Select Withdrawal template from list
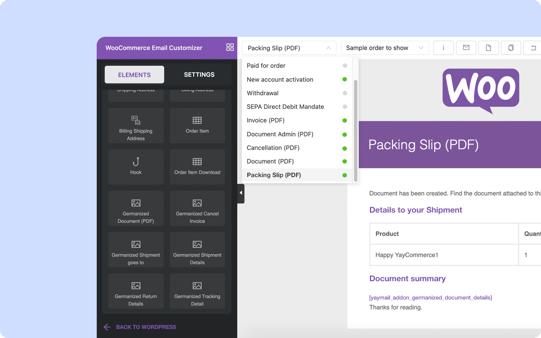This screenshot has height=338, width=541. point(297,93)
